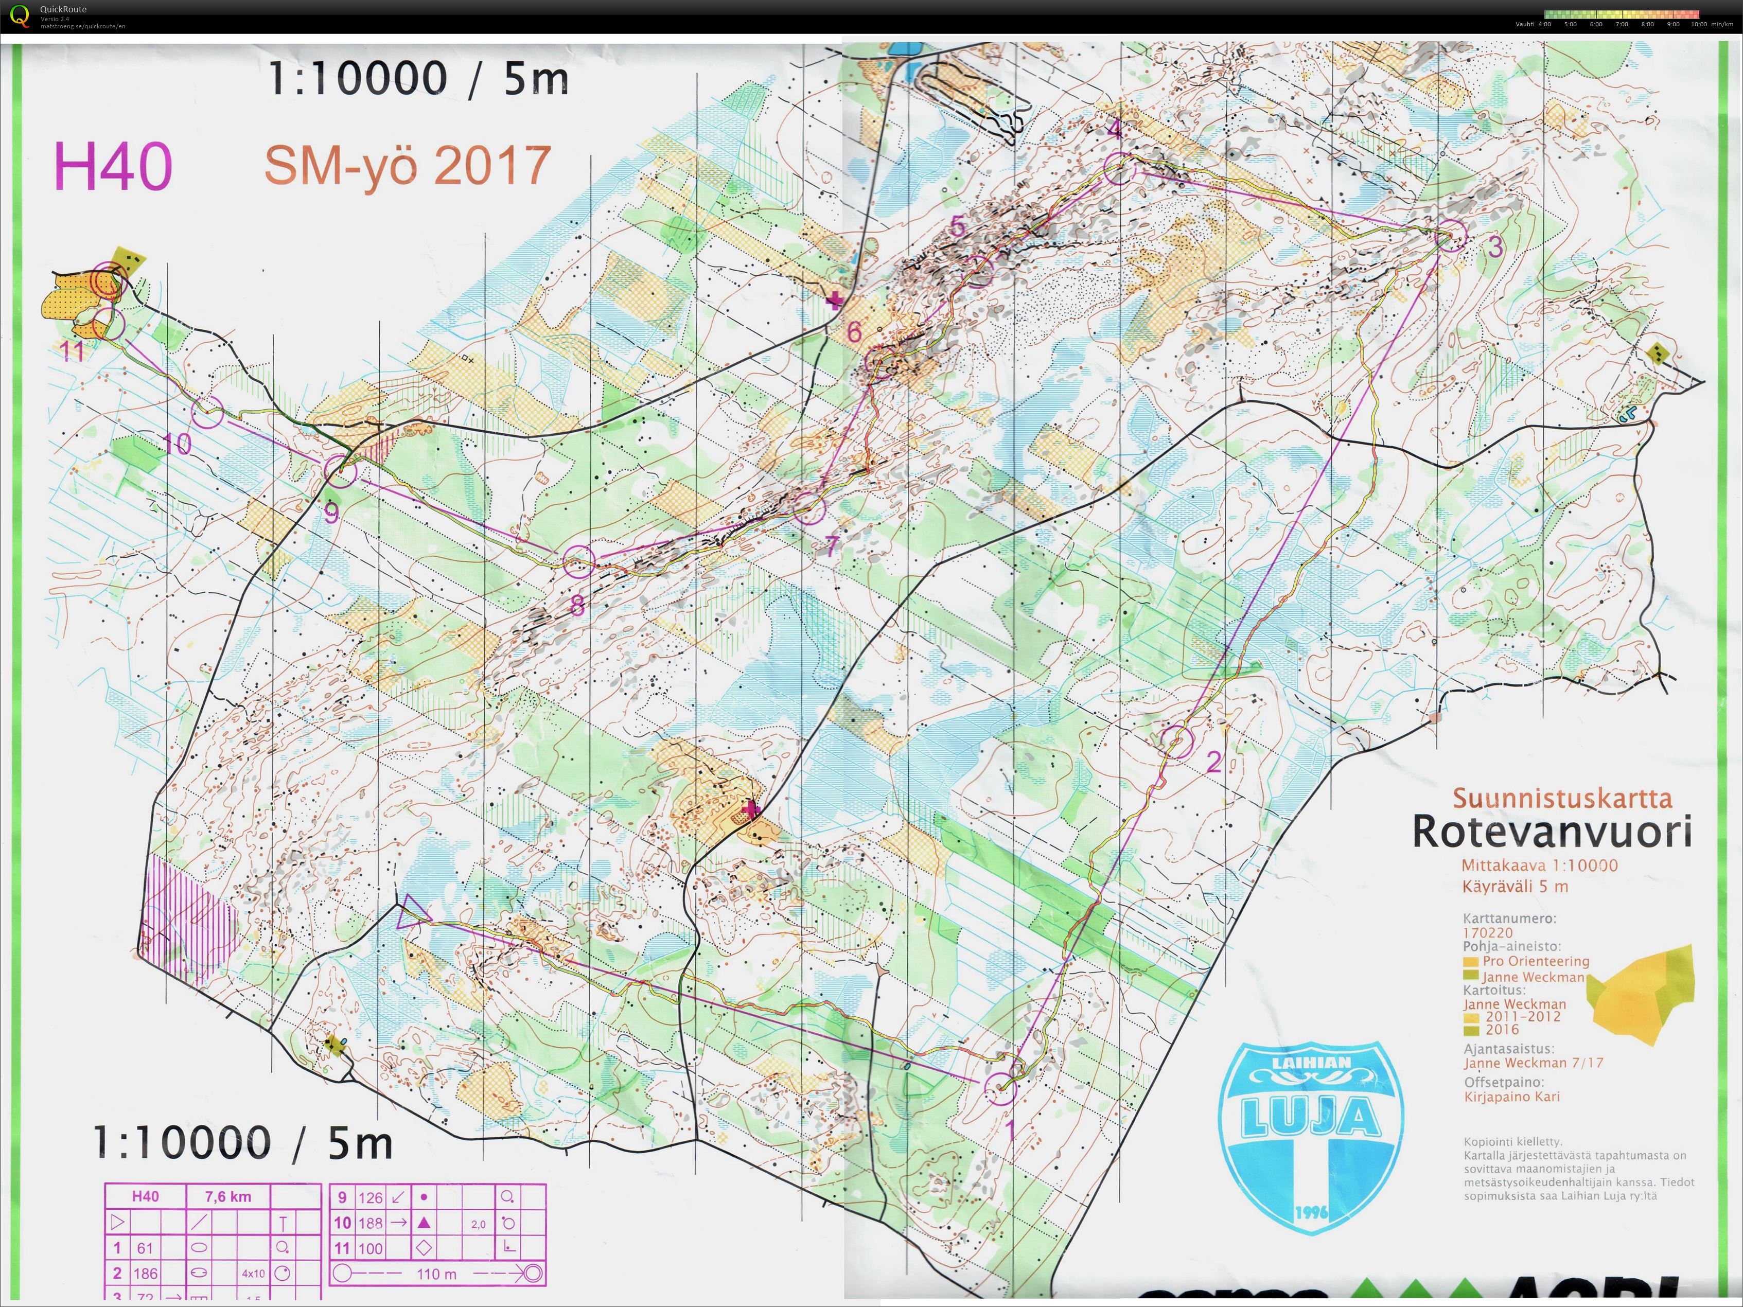1743x1307 pixels.
Task: Click the H40 cell in the control description
Action: 145,1196
